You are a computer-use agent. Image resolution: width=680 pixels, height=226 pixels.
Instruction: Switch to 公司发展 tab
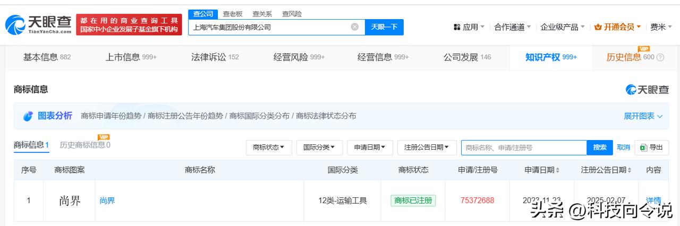467,57
